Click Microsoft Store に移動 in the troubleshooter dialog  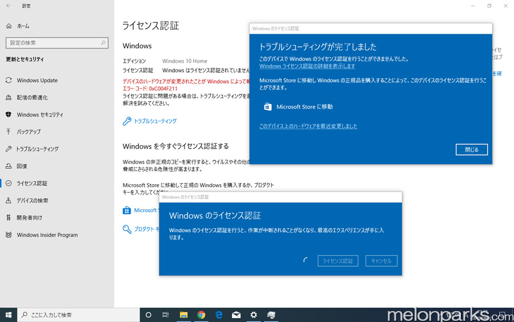[x=304, y=107]
